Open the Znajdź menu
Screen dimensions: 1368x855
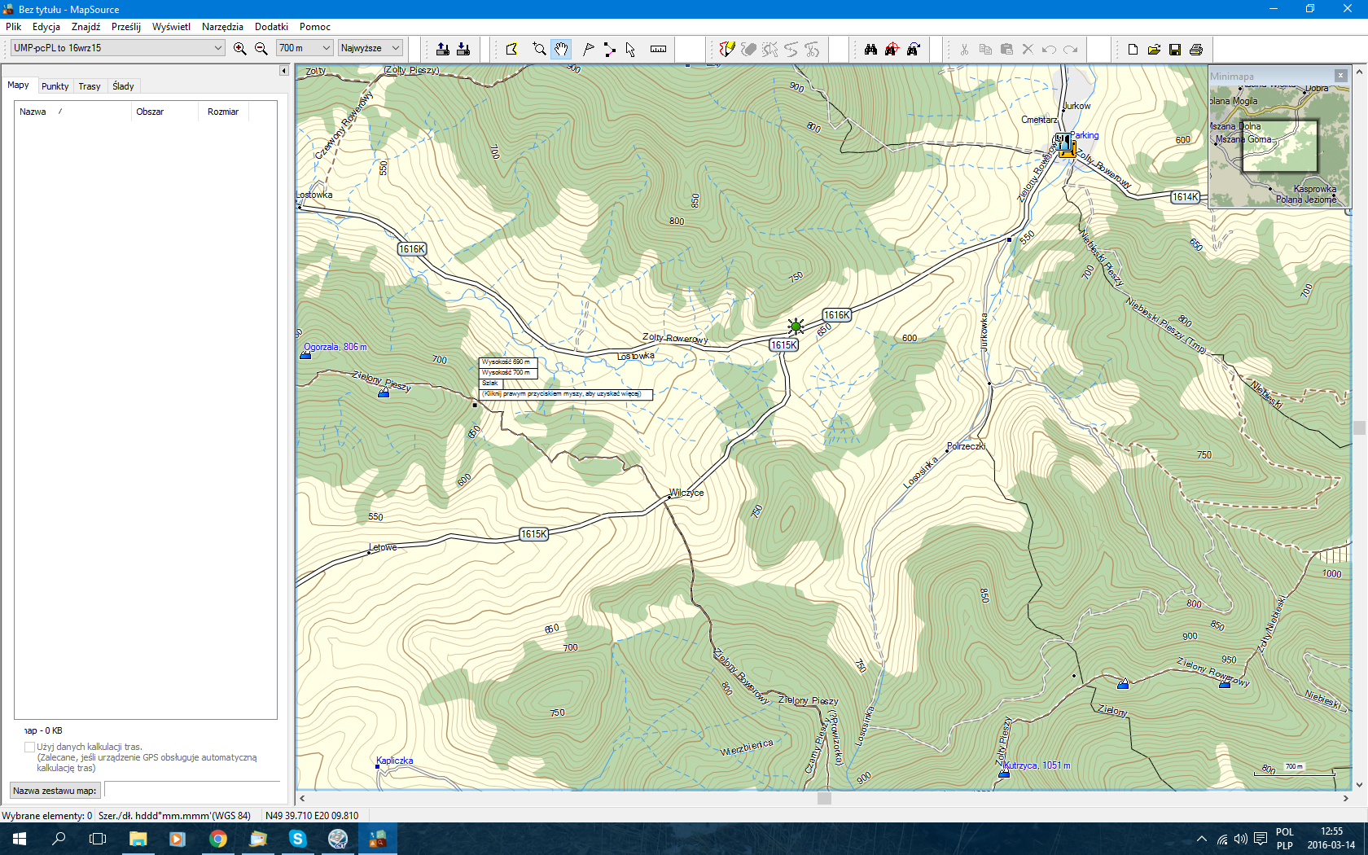85,27
